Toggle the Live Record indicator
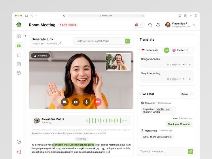This screenshot has width=212, height=159. pyautogui.click(x=68, y=25)
